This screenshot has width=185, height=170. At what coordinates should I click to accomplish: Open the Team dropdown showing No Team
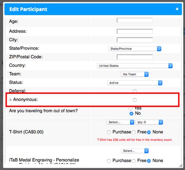pyautogui.click(x=135, y=74)
